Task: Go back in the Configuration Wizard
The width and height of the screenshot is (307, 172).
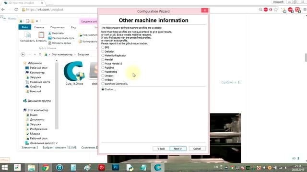Action: [x=161, y=149]
